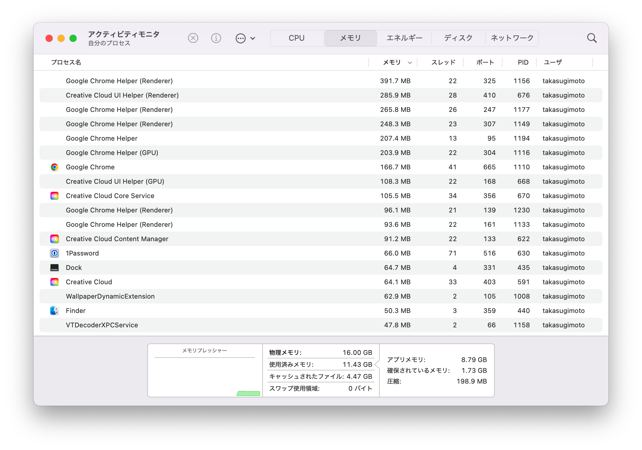Switch to the メモリ tab
This screenshot has height=450, width=642.
[350, 38]
